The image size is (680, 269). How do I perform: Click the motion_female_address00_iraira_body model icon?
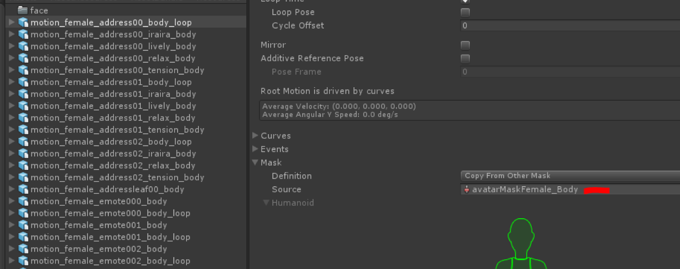23,35
